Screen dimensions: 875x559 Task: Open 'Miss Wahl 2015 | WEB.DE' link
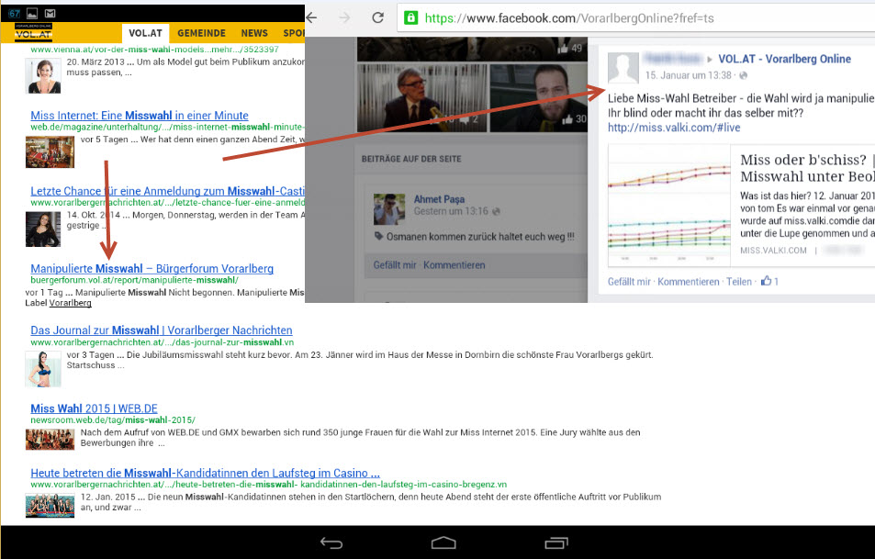point(95,408)
